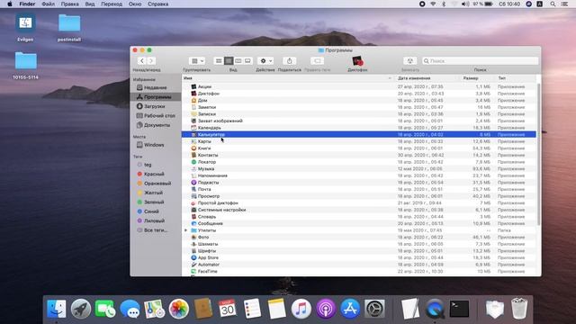The height and width of the screenshot is (324, 576).
Task: Switch to column view in Finder
Action: 238,61
